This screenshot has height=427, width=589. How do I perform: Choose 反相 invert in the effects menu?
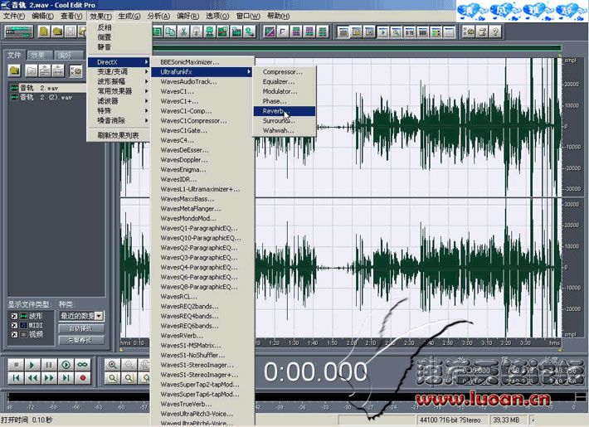119,27
